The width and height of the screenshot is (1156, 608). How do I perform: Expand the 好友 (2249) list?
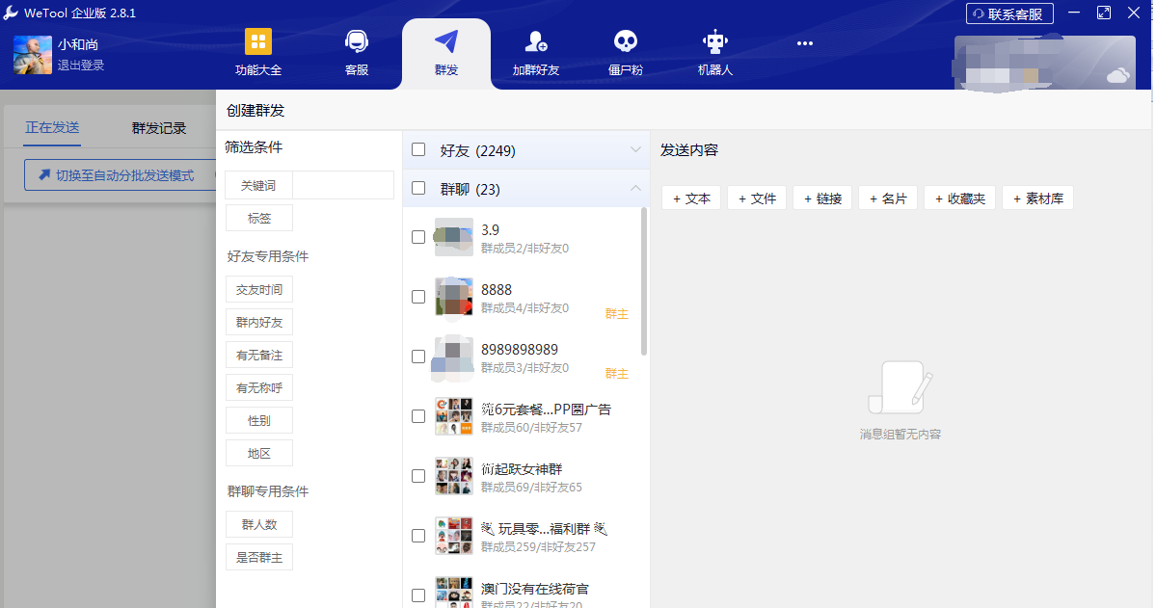pos(635,150)
